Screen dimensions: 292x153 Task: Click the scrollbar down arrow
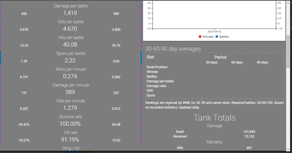tap(288, 148)
